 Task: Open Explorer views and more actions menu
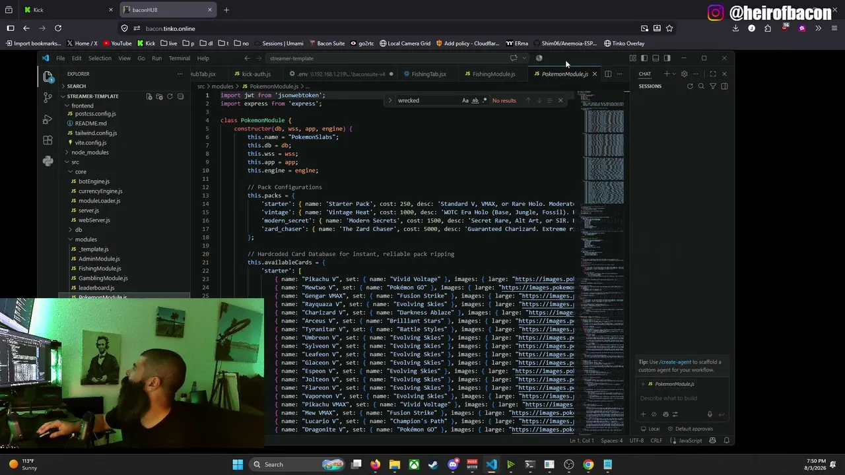(x=180, y=74)
